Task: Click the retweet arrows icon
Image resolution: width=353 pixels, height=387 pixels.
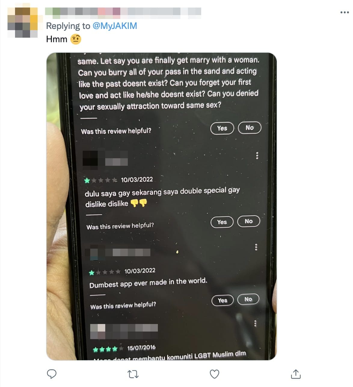Action: tap(133, 374)
